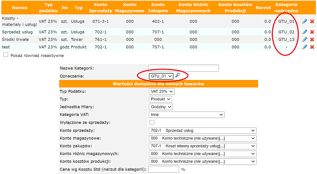Click the '402-1' purchase account cell
The height and width of the screenshot is (174, 317).
pos(158,21)
